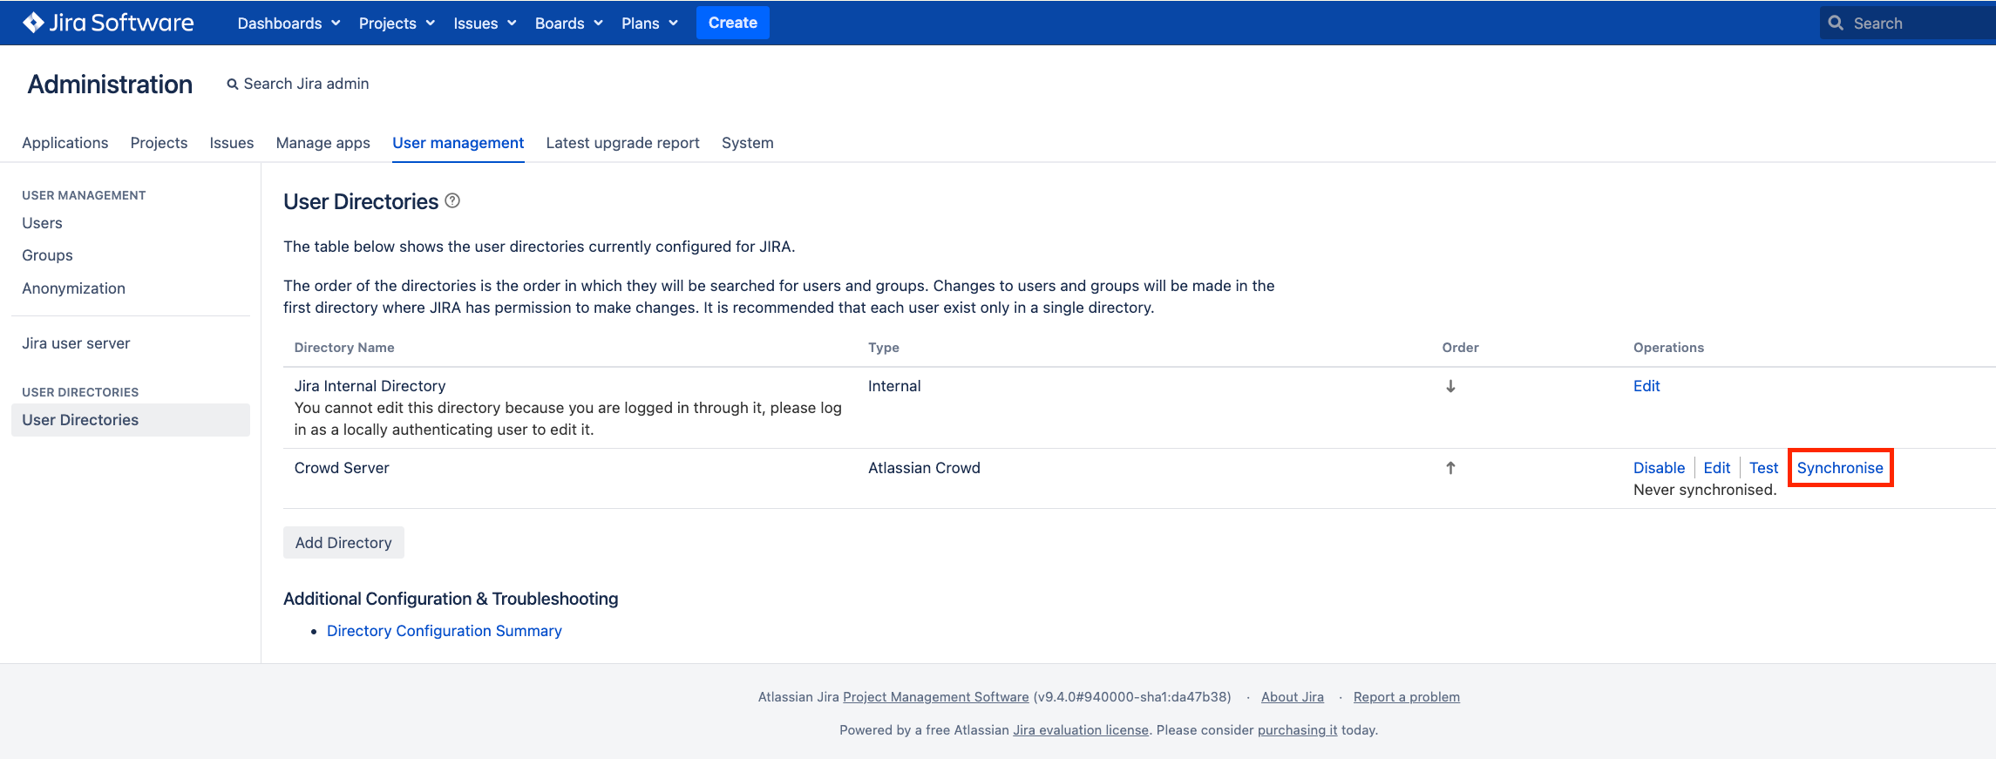1996x759 pixels.
Task: Open Jira user server in sidebar
Action: pyautogui.click(x=76, y=343)
